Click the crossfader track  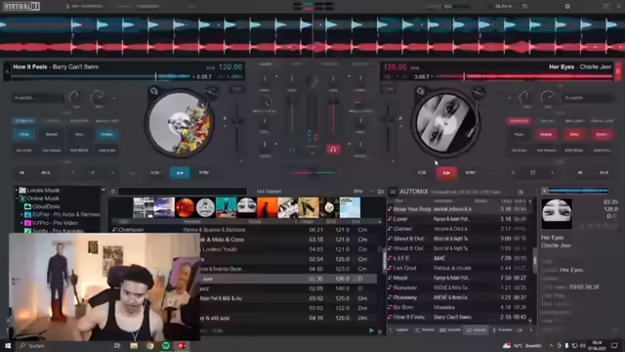tap(314, 173)
